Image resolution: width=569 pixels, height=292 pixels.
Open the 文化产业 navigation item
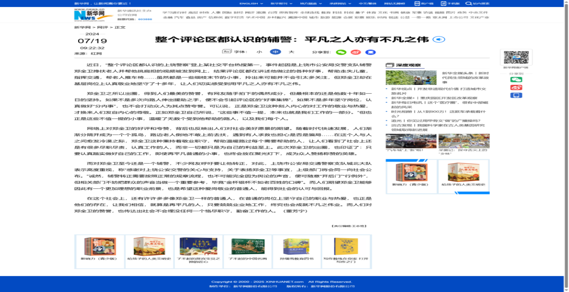pos(480,17)
